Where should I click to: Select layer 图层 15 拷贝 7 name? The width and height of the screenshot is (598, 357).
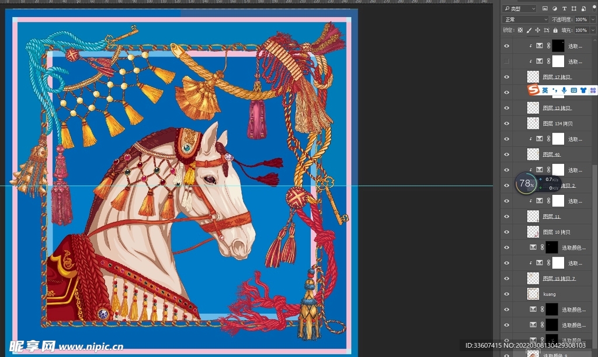tap(559, 278)
